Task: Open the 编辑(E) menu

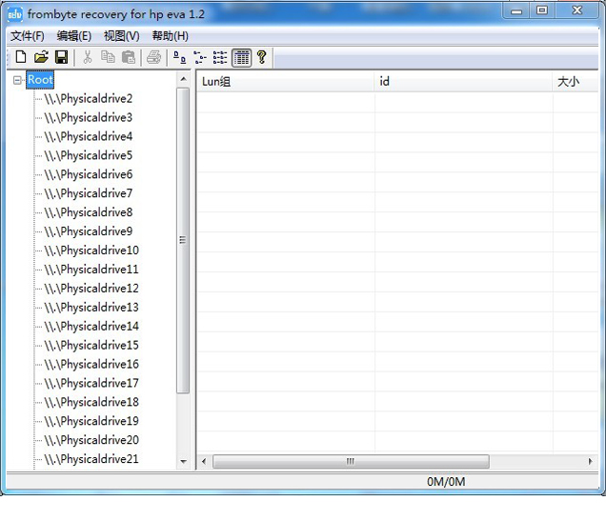Action: click(x=74, y=36)
